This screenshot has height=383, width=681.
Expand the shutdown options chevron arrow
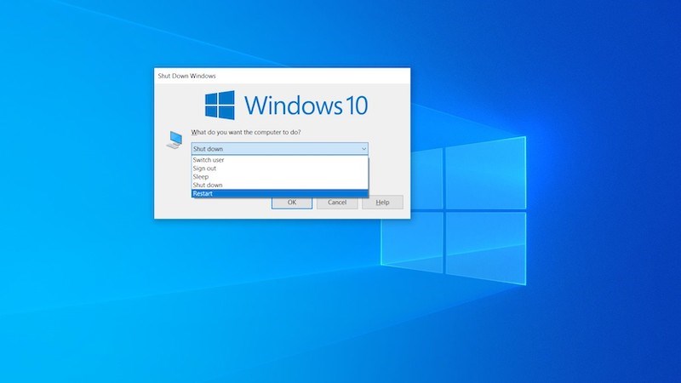point(363,149)
